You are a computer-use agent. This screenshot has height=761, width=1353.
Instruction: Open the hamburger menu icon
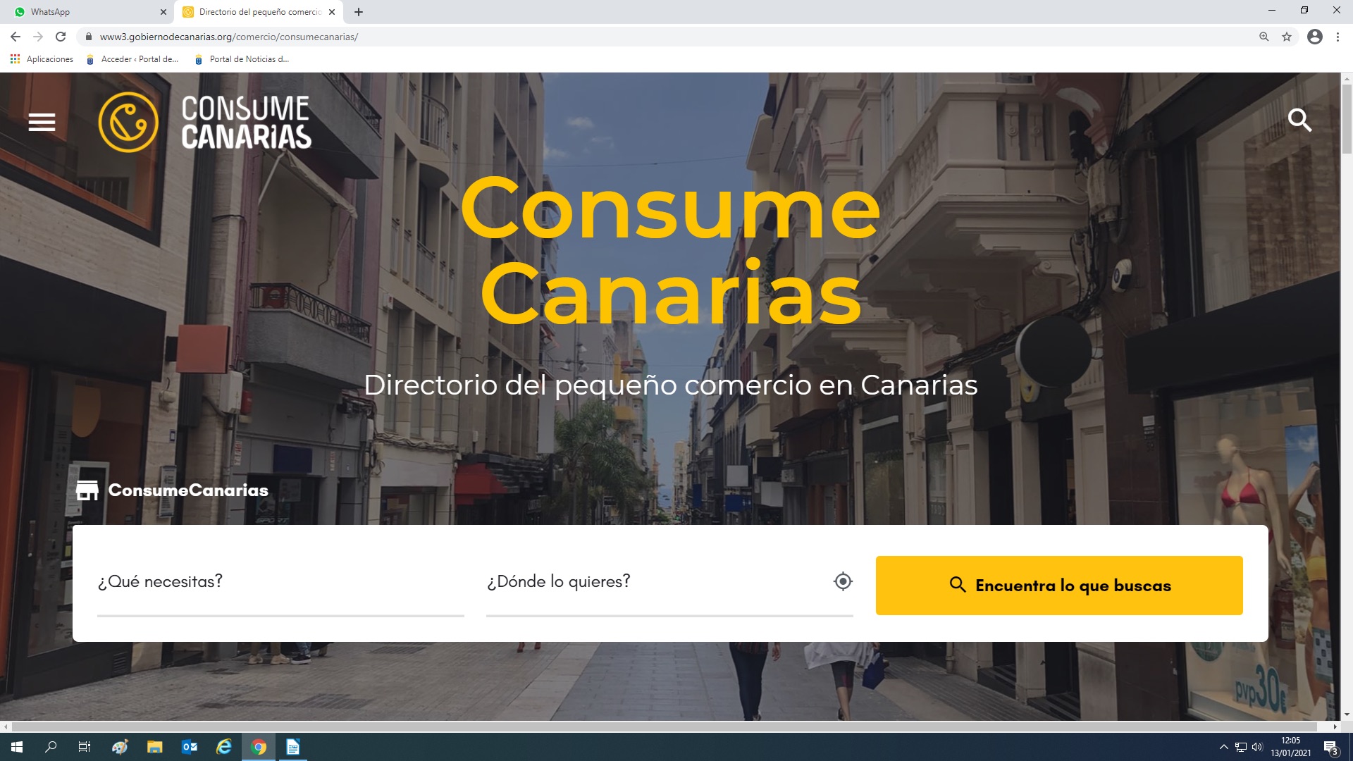pos(42,123)
